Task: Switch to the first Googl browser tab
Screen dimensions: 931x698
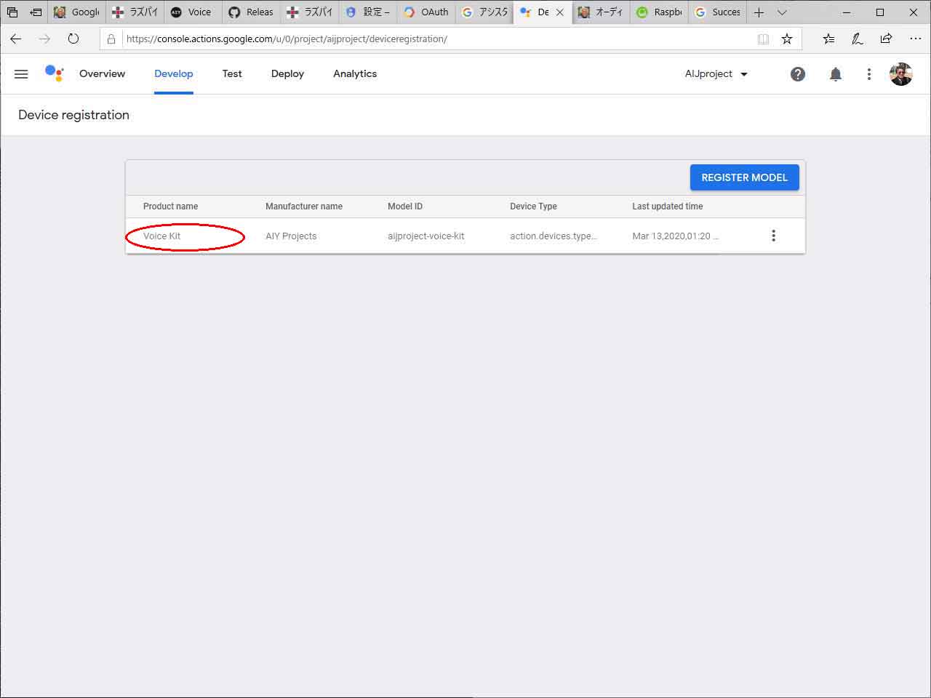Action: pyautogui.click(x=76, y=12)
